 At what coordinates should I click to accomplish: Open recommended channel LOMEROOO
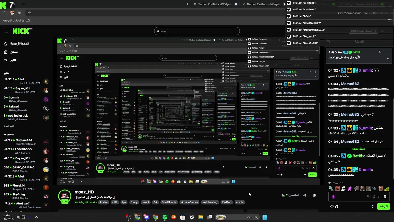[26, 151]
